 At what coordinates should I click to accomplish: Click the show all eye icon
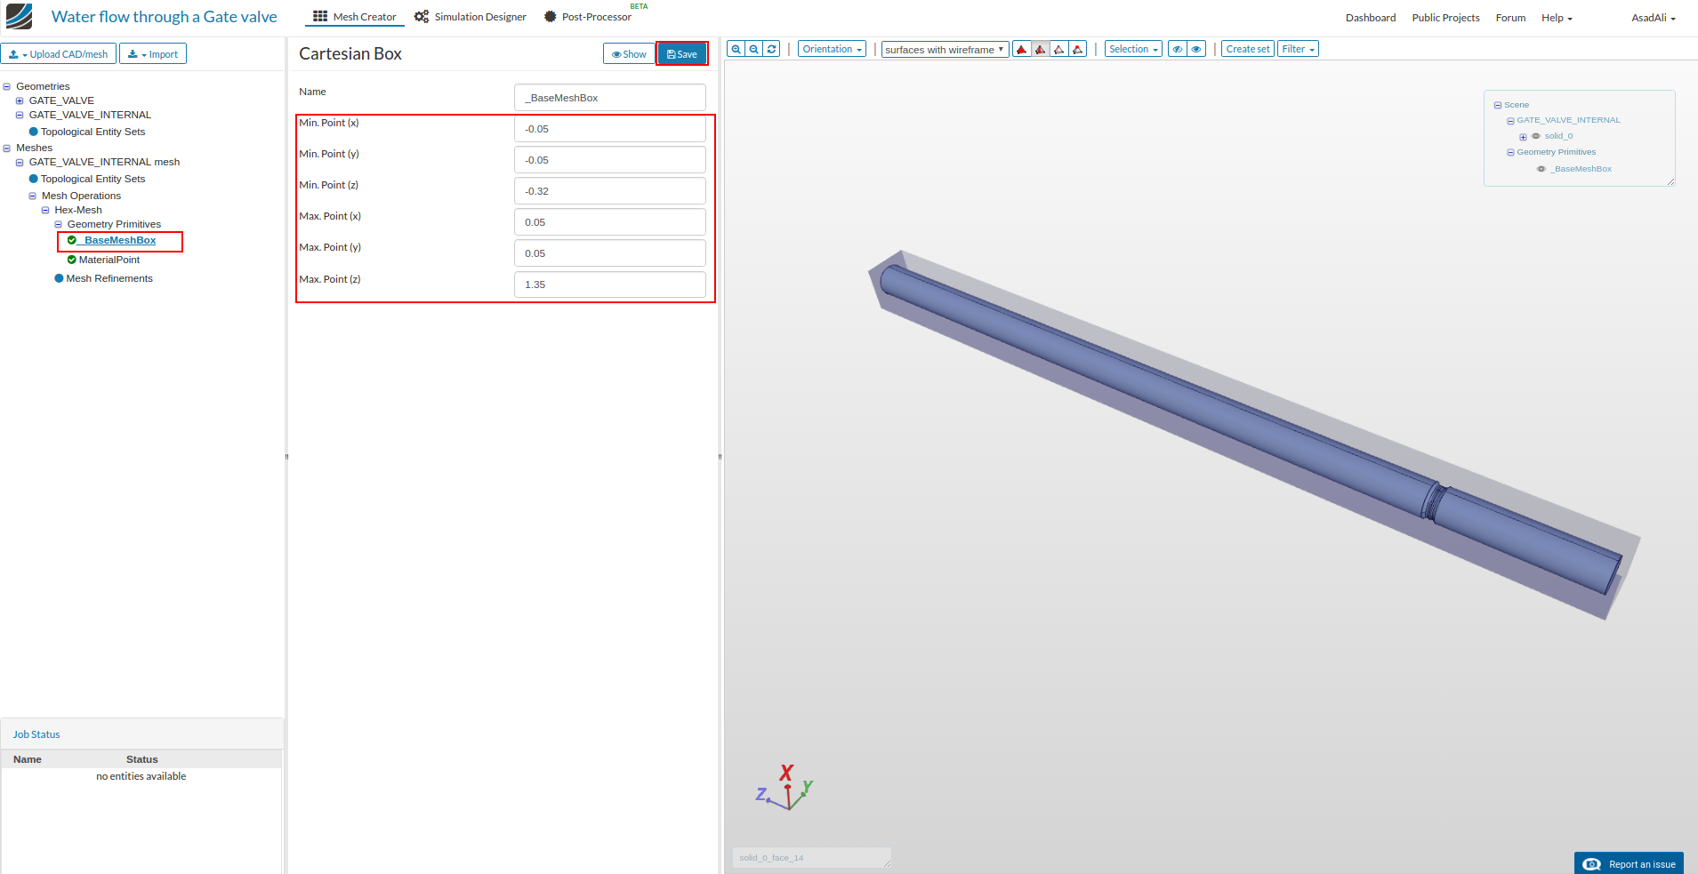coord(1196,49)
